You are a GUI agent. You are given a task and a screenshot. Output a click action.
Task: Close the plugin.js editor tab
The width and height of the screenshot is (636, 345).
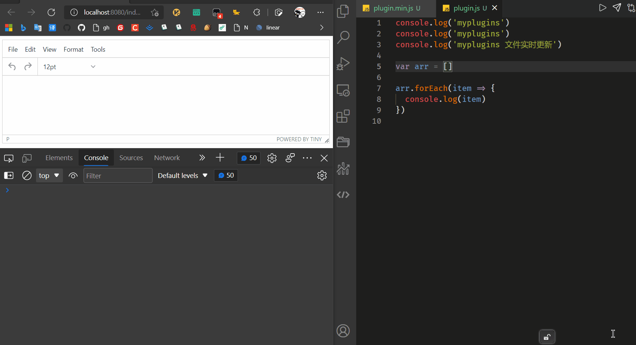coord(494,8)
